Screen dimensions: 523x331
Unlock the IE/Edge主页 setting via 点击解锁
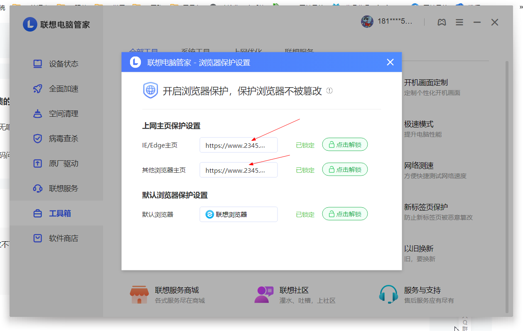(x=345, y=145)
